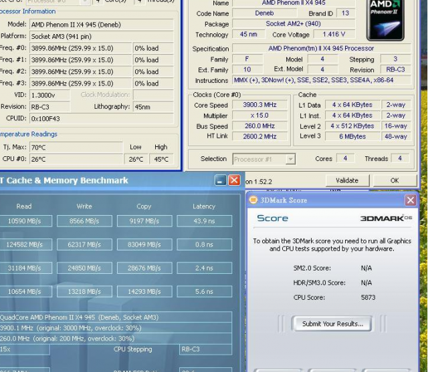Screen dimensions: 428x372
Task: Click the Validate button in CPU-Z
Action: [347, 180]
